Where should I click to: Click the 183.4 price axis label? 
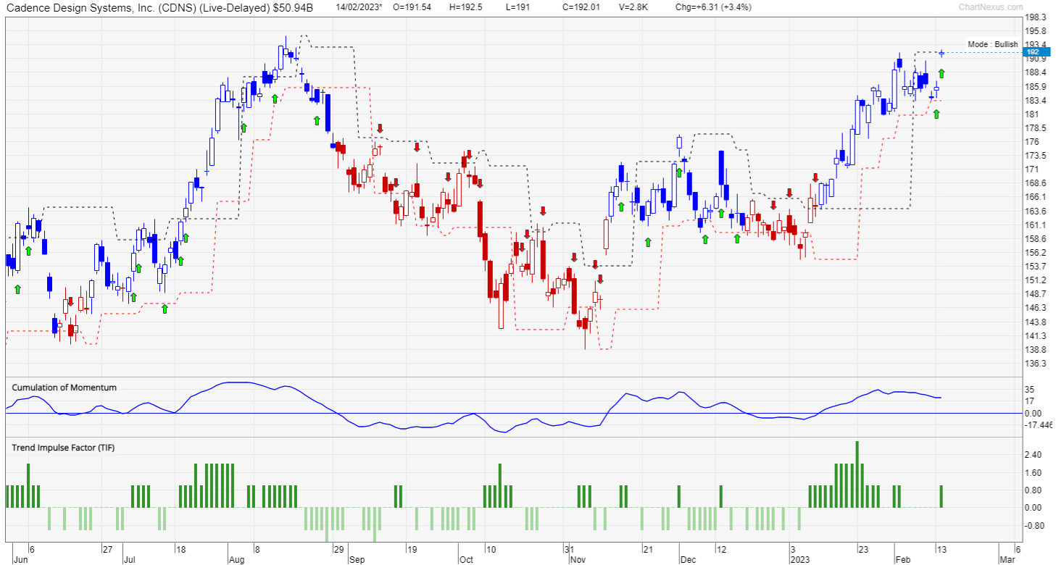pos(1036,101)
